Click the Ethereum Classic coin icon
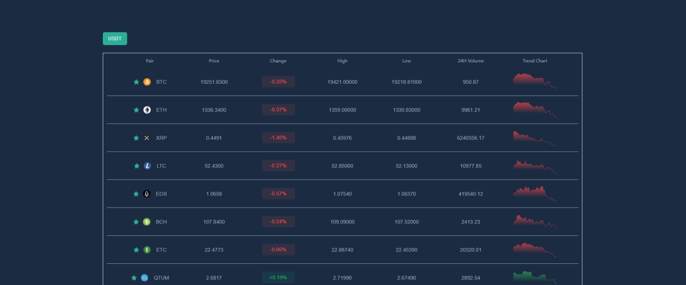This screenshot has width=686, height=285. click(147, 250)
